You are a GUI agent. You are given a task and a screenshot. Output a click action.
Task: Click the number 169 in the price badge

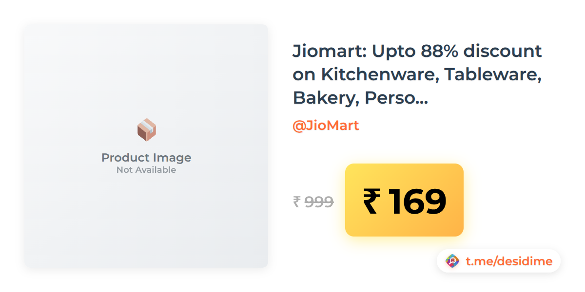point(417,201)
